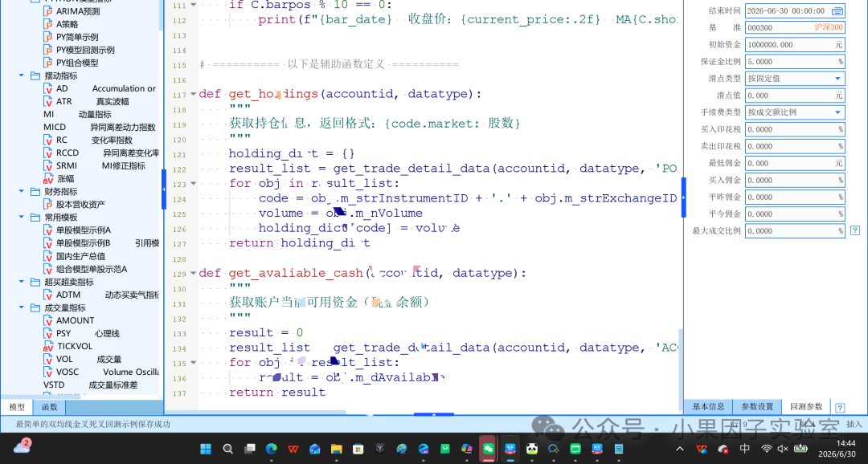Image resolution: width=868 pixels, height=464 pixels.
Task: Click the VOL 成交量 indicator icon
Action: click(48, 359)
